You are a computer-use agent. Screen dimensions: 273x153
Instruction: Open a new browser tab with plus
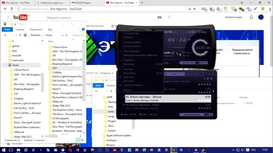pyautogui.click(x=142, y=3)
